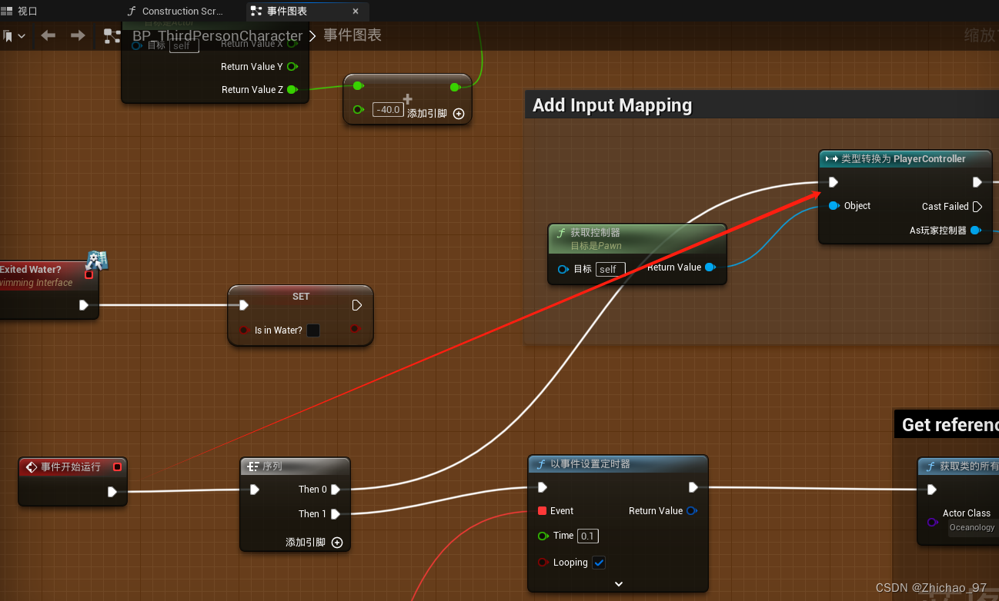Click the Actor Class input pin

pos(932,522)
